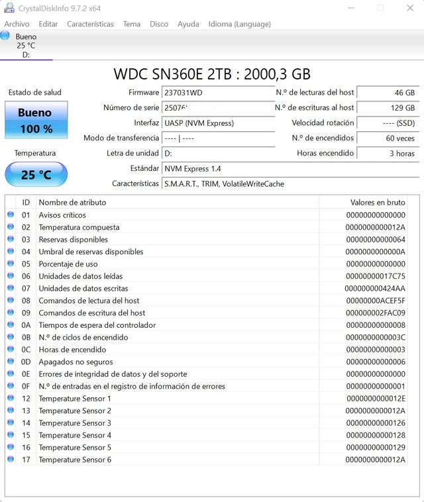Image resolution: width=424 pixels, height=502 pixels.
Task: Click the status icon for Umbral de reservas disponibles
Action: pos(11,251)
